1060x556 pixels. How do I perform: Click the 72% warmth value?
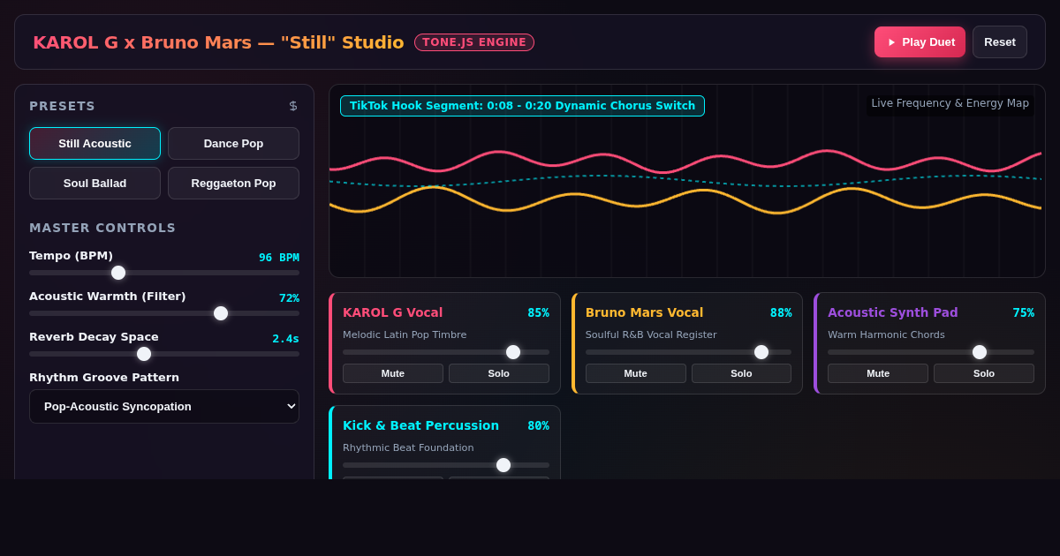tap(289, 298)
